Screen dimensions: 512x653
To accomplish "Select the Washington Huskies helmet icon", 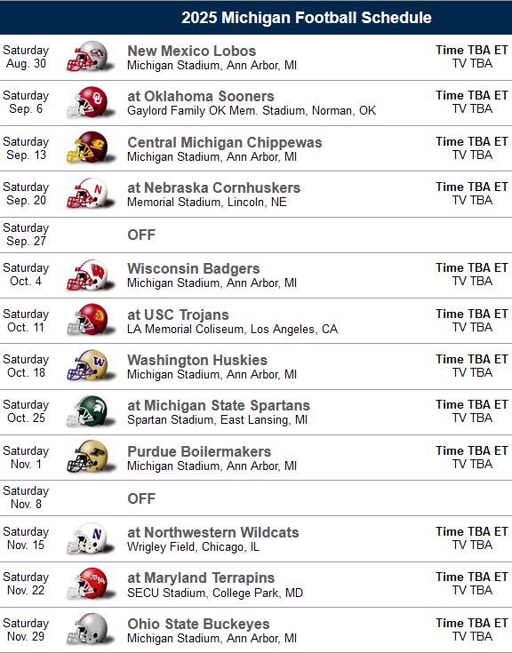I will (x=91, y=366).
